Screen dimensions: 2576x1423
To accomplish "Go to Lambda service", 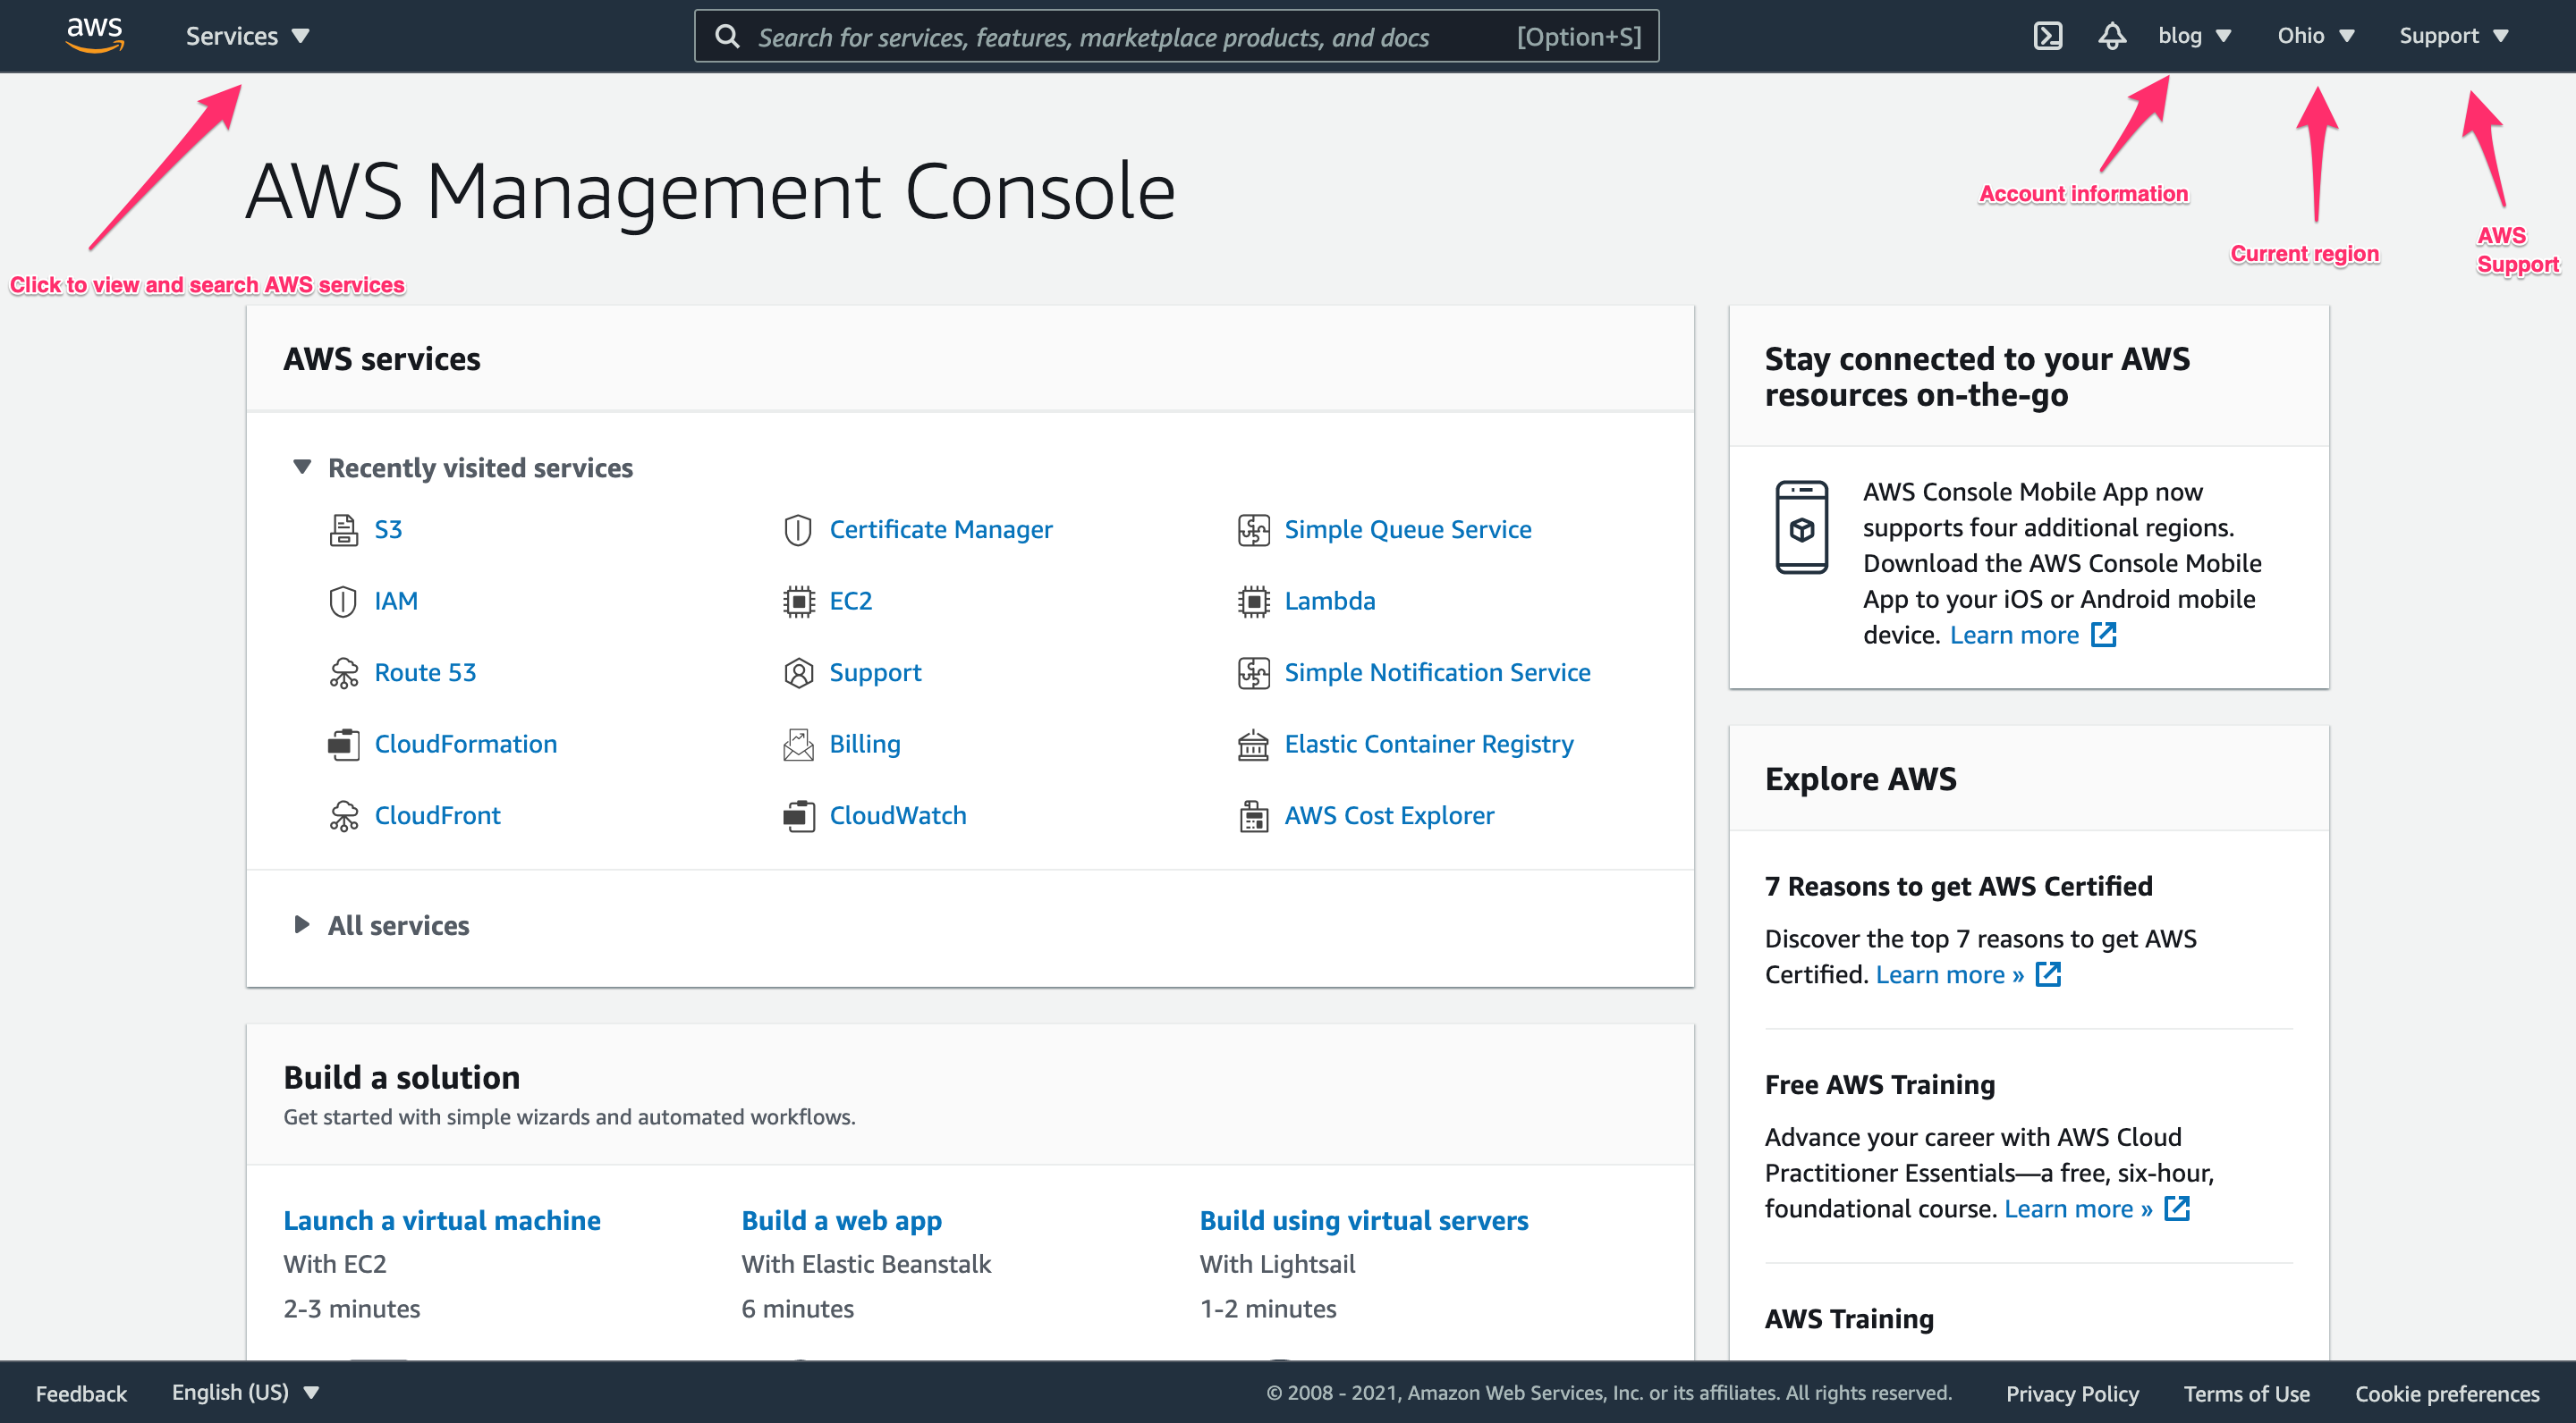I will point(1330,602).
